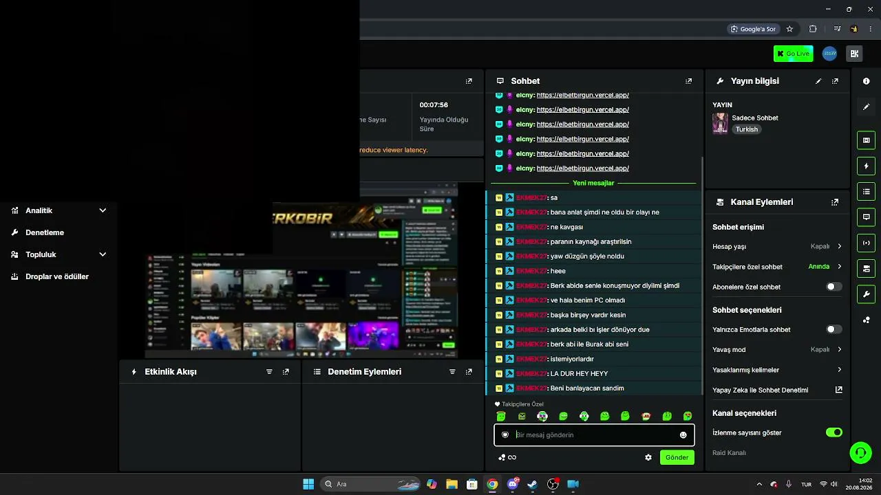Click the chat message 'LA DUR HEY HEYY'

pyautogui.click(x=579, y=373)
